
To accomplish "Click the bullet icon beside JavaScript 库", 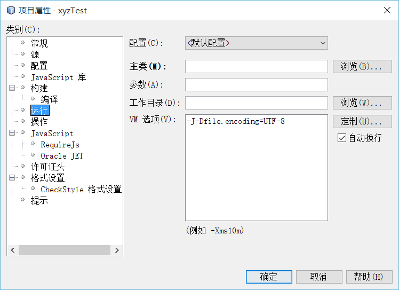I will (22, 77).
